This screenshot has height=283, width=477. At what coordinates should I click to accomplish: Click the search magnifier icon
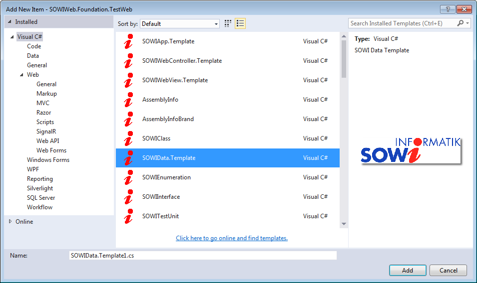[461, 23]
